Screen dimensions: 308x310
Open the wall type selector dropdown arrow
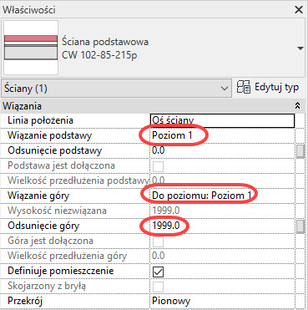300,48
